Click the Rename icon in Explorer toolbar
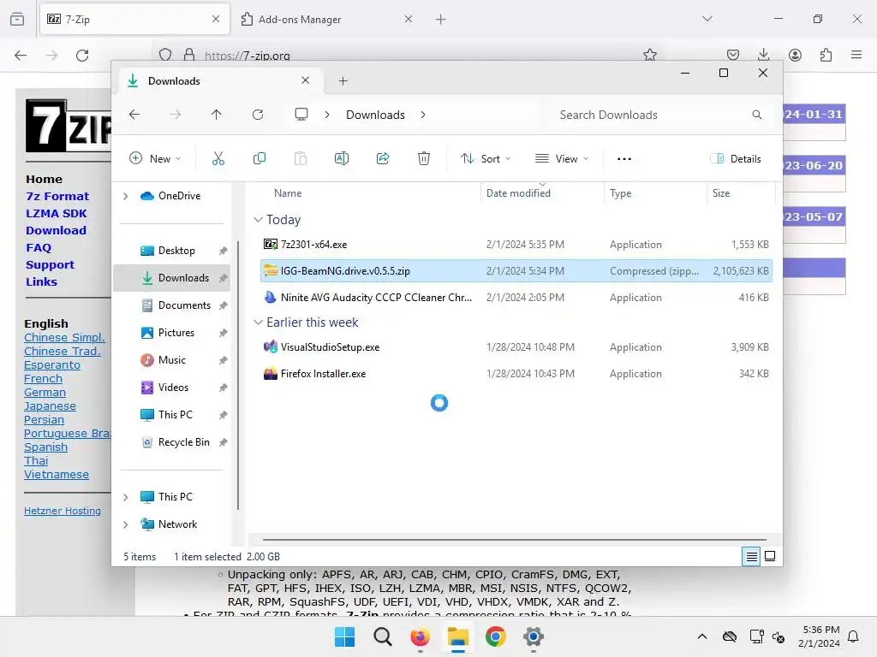877x657 pixels. click(341, 158)
